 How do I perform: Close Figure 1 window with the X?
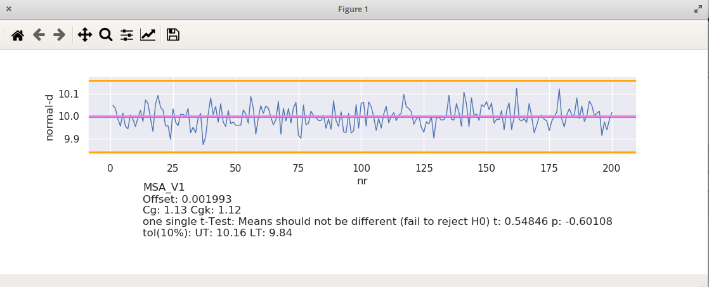[9, 9]
